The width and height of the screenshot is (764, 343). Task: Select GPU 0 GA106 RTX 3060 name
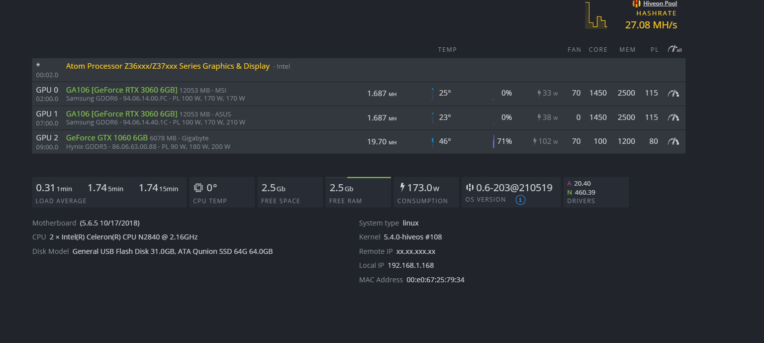121,90
